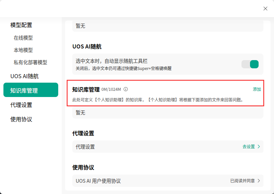Click the 代理设置 row label

point(85,147)
